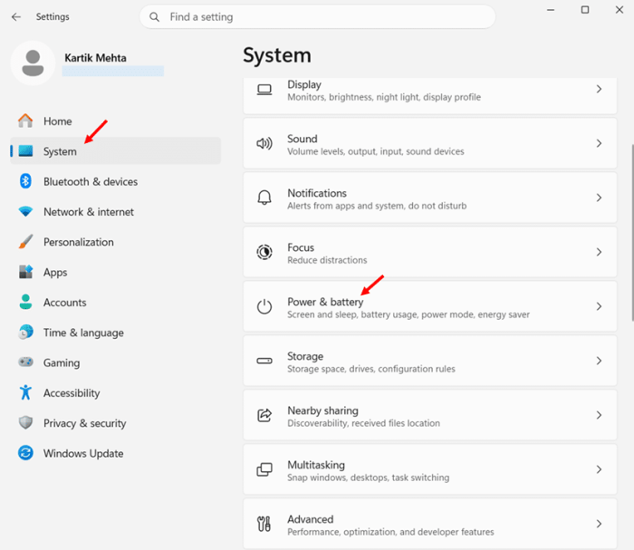
Task: Open Nearby sharing settings title
Action: (x=322, y=410)
